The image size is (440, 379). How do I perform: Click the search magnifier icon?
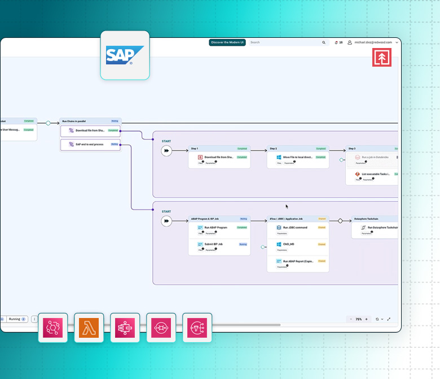pos(324,42)
